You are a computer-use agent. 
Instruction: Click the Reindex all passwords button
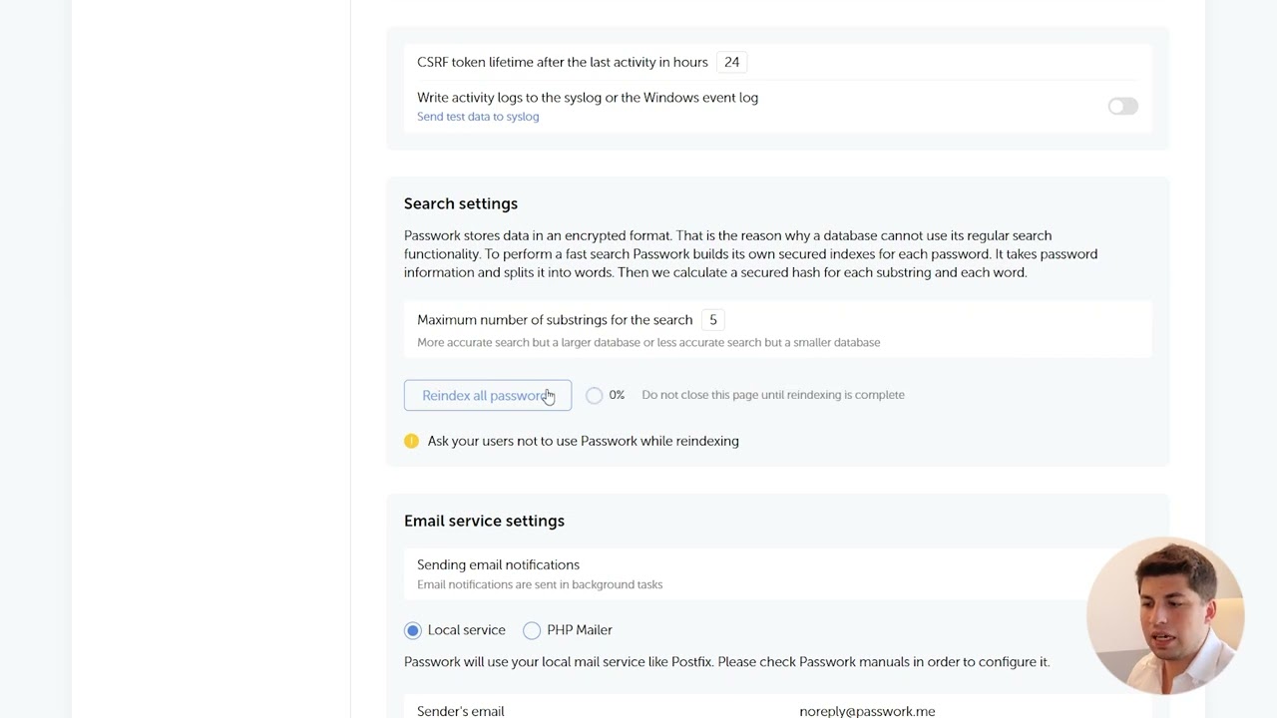point(488,395)
